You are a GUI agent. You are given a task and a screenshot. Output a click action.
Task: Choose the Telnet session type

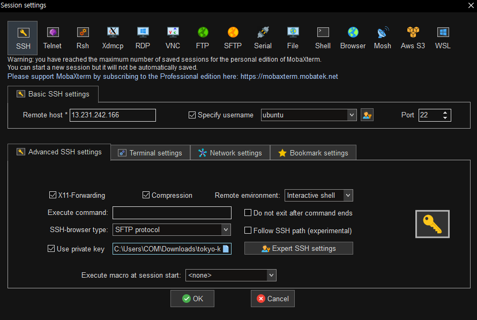pyautogui.click(x=53, y=38)
